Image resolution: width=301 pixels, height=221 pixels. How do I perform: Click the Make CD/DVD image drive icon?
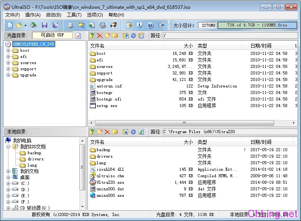tap(71, 25)
